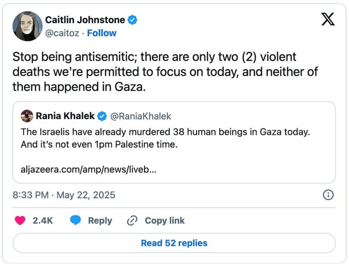Image resolution: width=349 pixels, height=267 pixels.
Task: Click the @caitoz handle
Action: pyautogui.click(x=63, y=33)
